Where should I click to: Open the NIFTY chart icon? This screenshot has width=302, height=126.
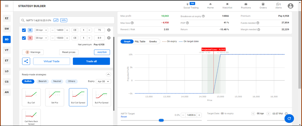click(56, 20)
